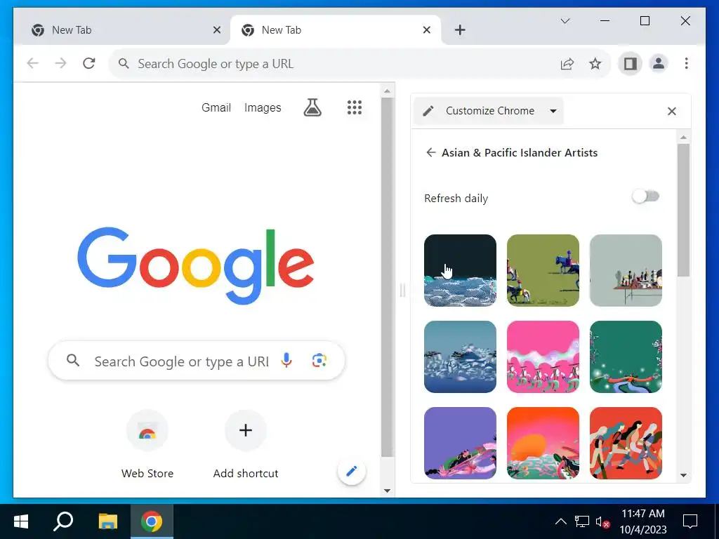Viewport: 719px width, 539px height.
Task: Show hidden system tray icons
Action: (561, 521)
